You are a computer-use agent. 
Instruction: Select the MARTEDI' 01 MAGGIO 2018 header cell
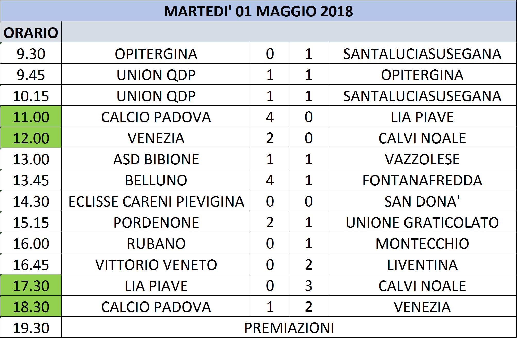click(x=258, y=11)
